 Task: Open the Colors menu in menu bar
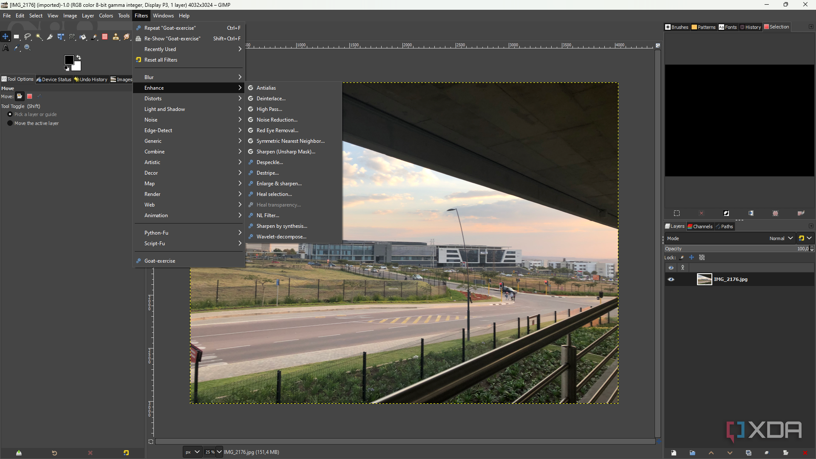106,16
